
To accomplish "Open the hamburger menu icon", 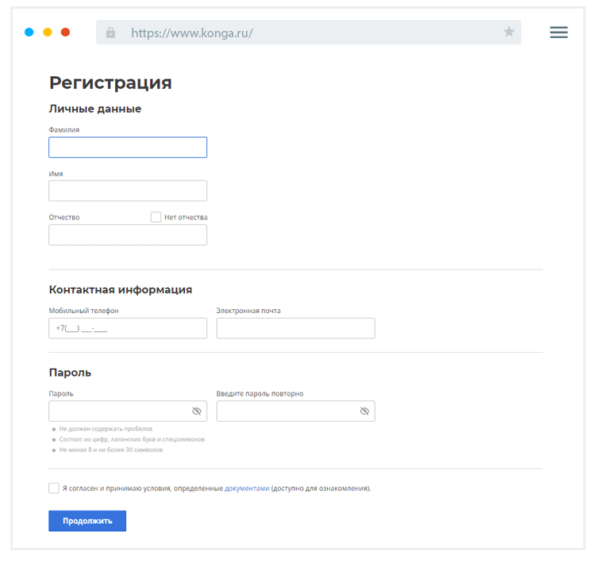I will (559, 32).
